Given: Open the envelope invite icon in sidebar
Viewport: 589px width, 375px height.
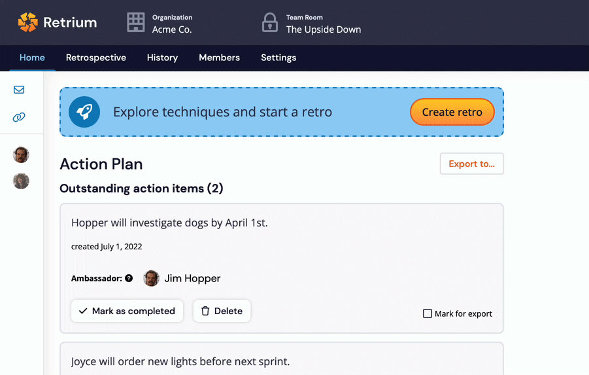Looking at the screenshot, I should pyautogui.click(x=19, y=90).
